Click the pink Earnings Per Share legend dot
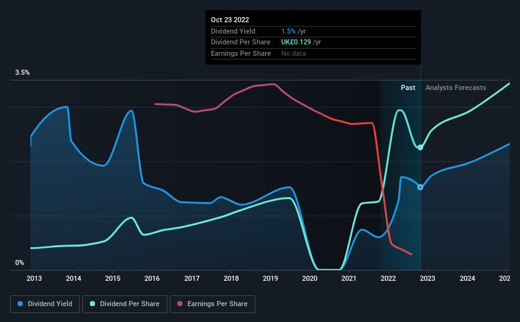 pos(180,304)
